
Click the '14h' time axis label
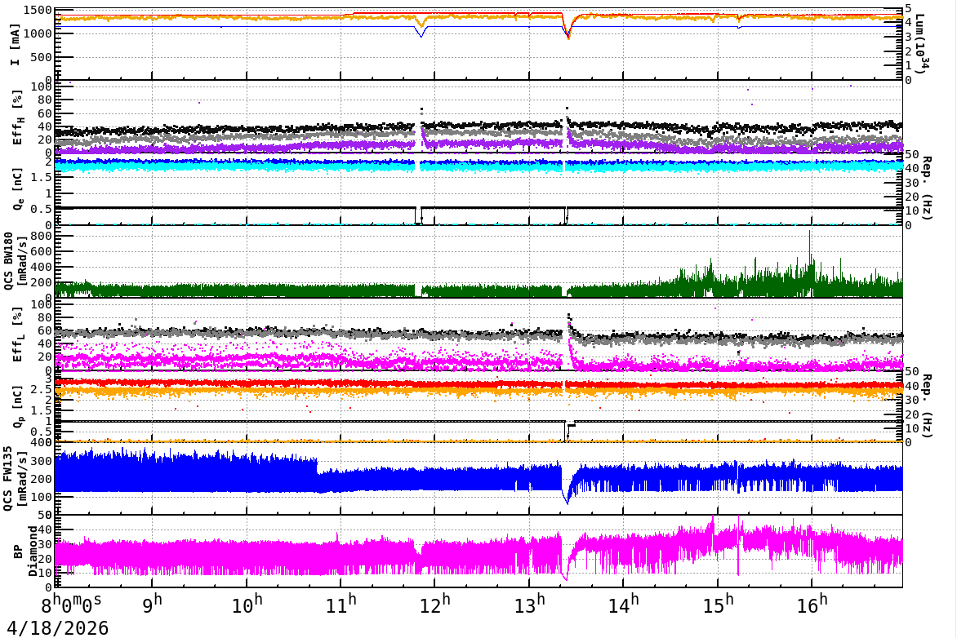[x=622, y=604]
